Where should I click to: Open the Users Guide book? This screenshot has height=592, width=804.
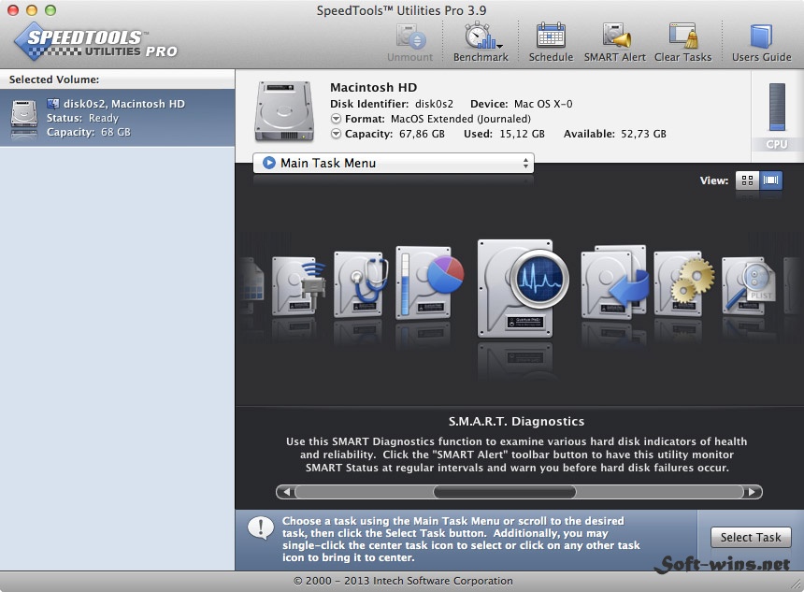pyautogui.click(x=761, y=42)
